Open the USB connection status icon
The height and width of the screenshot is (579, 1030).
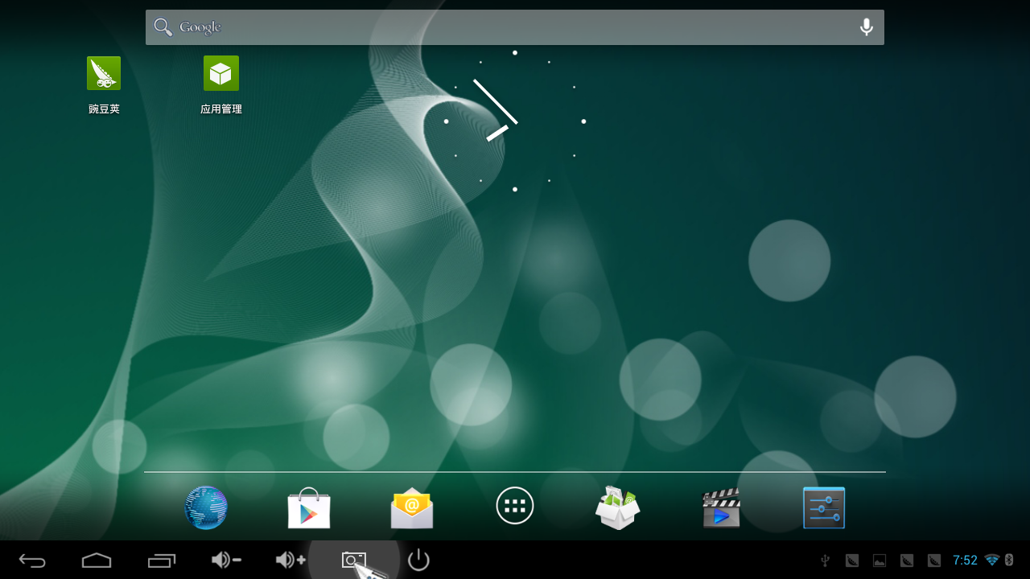click(x=825, y=561)
